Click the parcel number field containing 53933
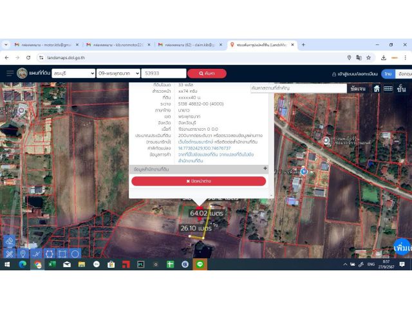Screen dimensions: 412x309 coord(164,73)
